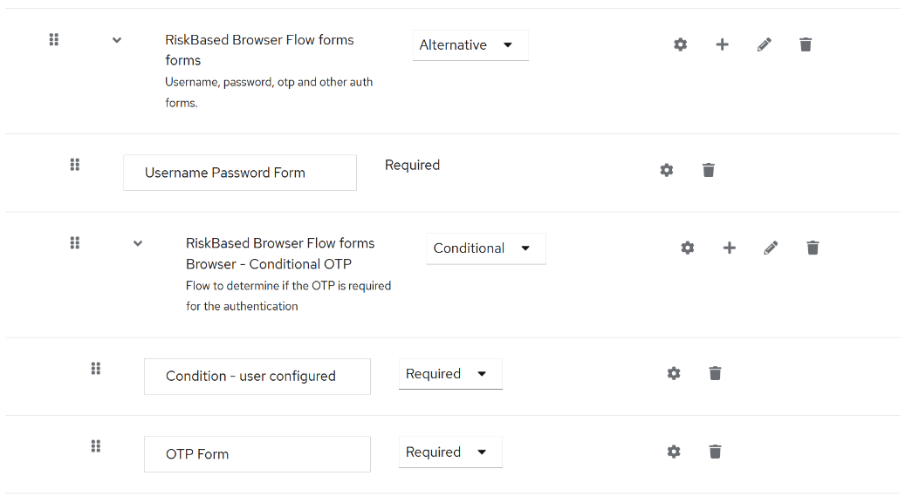Open settings for RiskBased Browser Flow forms
919x503 pixels.
click(x=681, y=44)
